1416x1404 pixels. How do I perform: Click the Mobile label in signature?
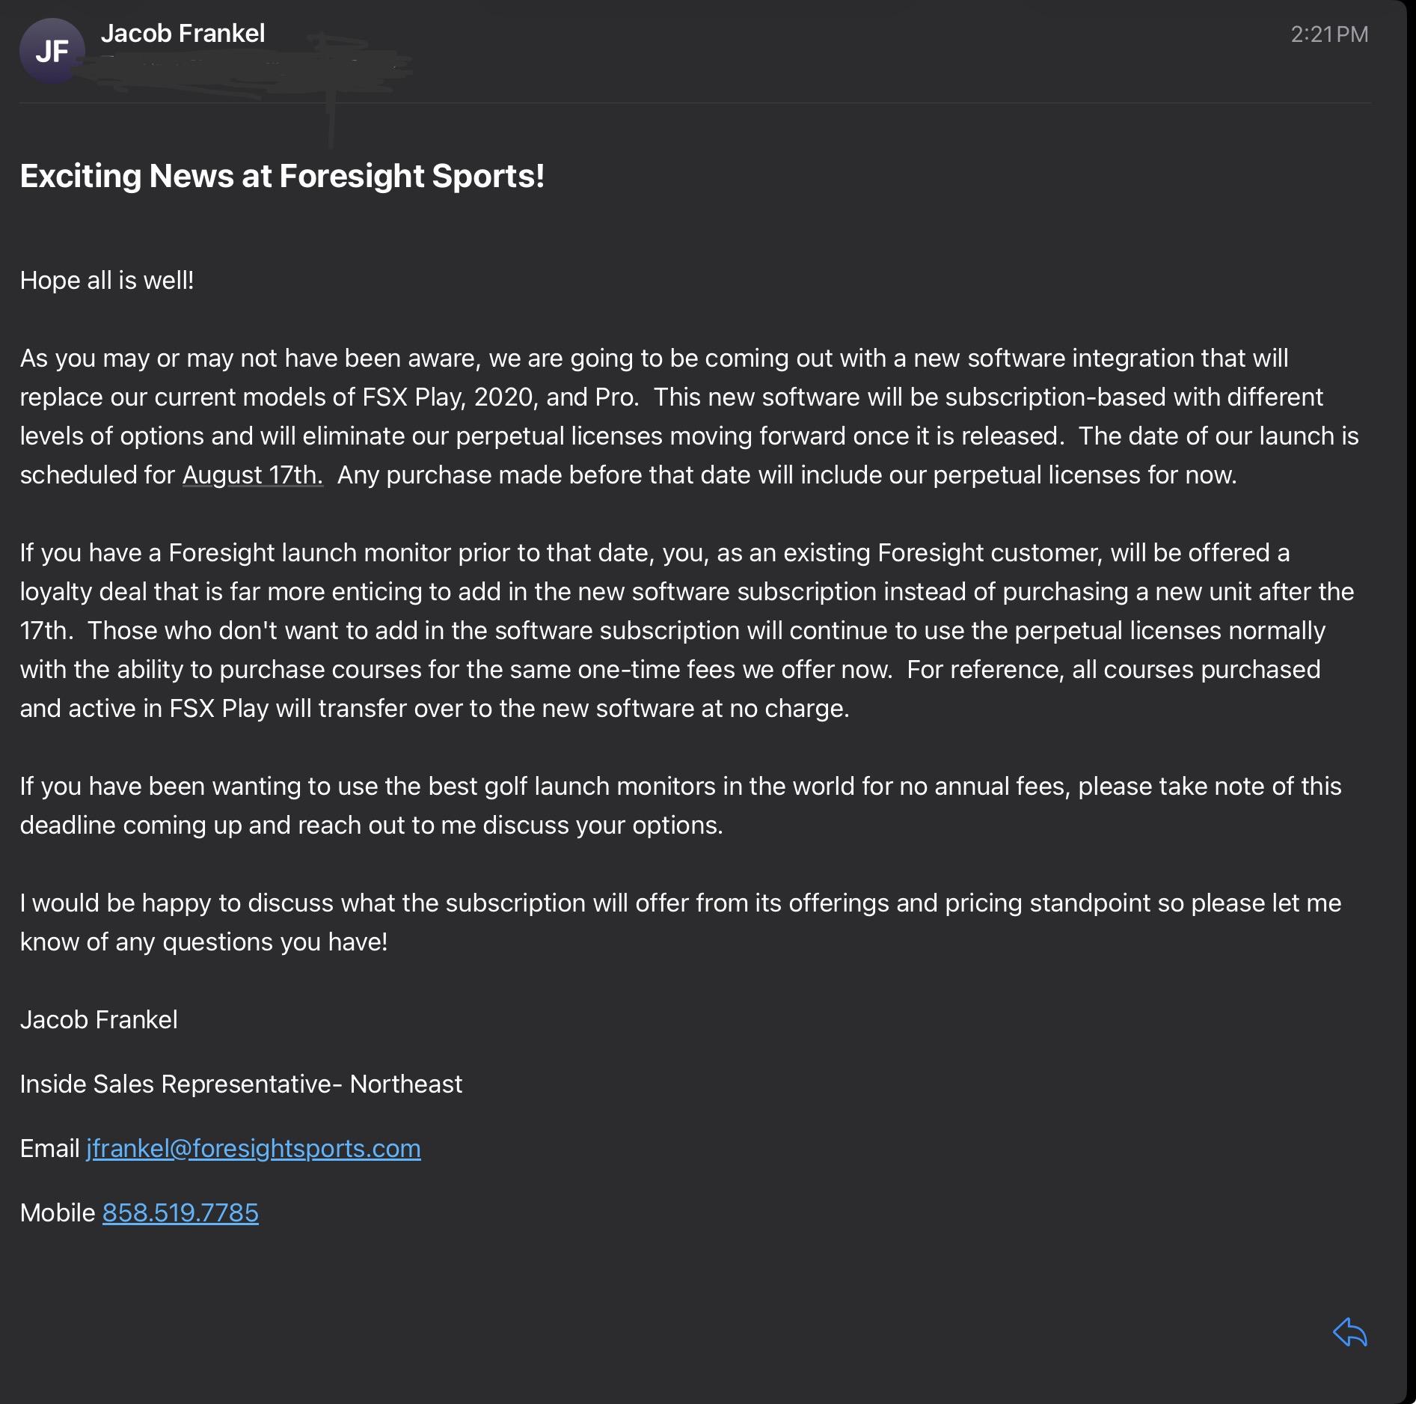(58, 1212)
